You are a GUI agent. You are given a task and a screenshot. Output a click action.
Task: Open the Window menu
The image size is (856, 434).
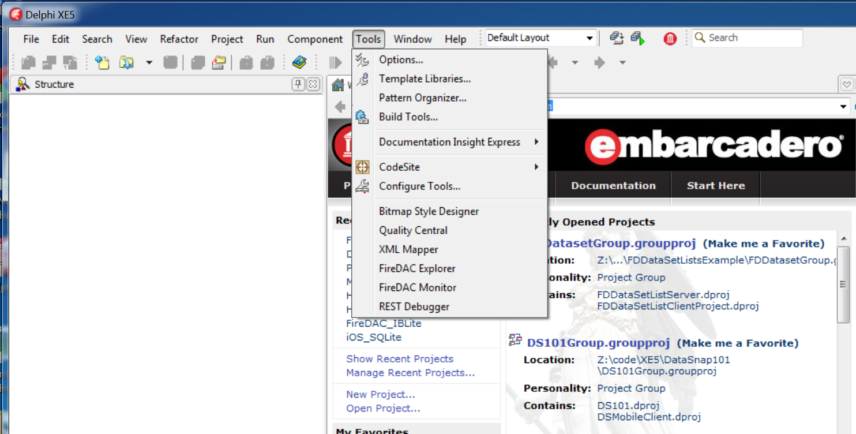coord(413,39)
